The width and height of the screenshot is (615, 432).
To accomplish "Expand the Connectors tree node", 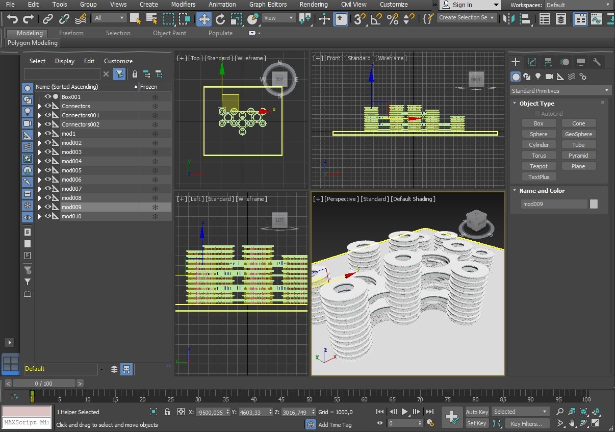I will click(x=40, y=106).
